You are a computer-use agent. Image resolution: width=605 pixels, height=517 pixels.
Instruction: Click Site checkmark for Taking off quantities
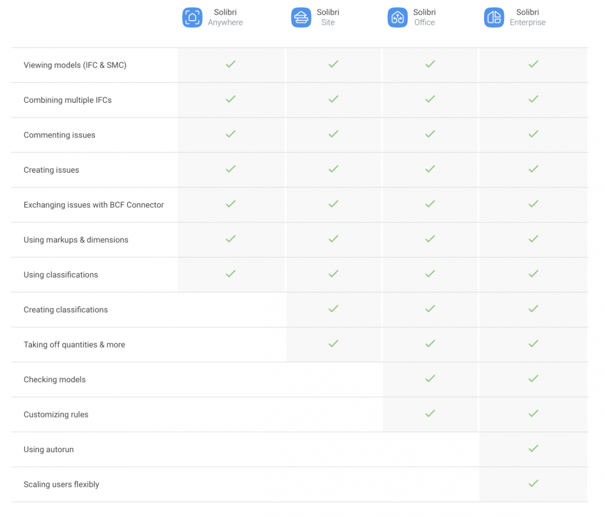click(x=333, y=343)
